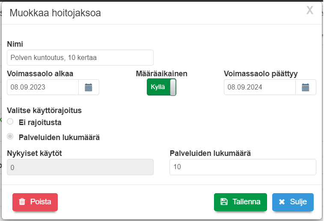Click the start date field 08.09.2023
This screenshot has height=221, width=324.
point(43,87)
